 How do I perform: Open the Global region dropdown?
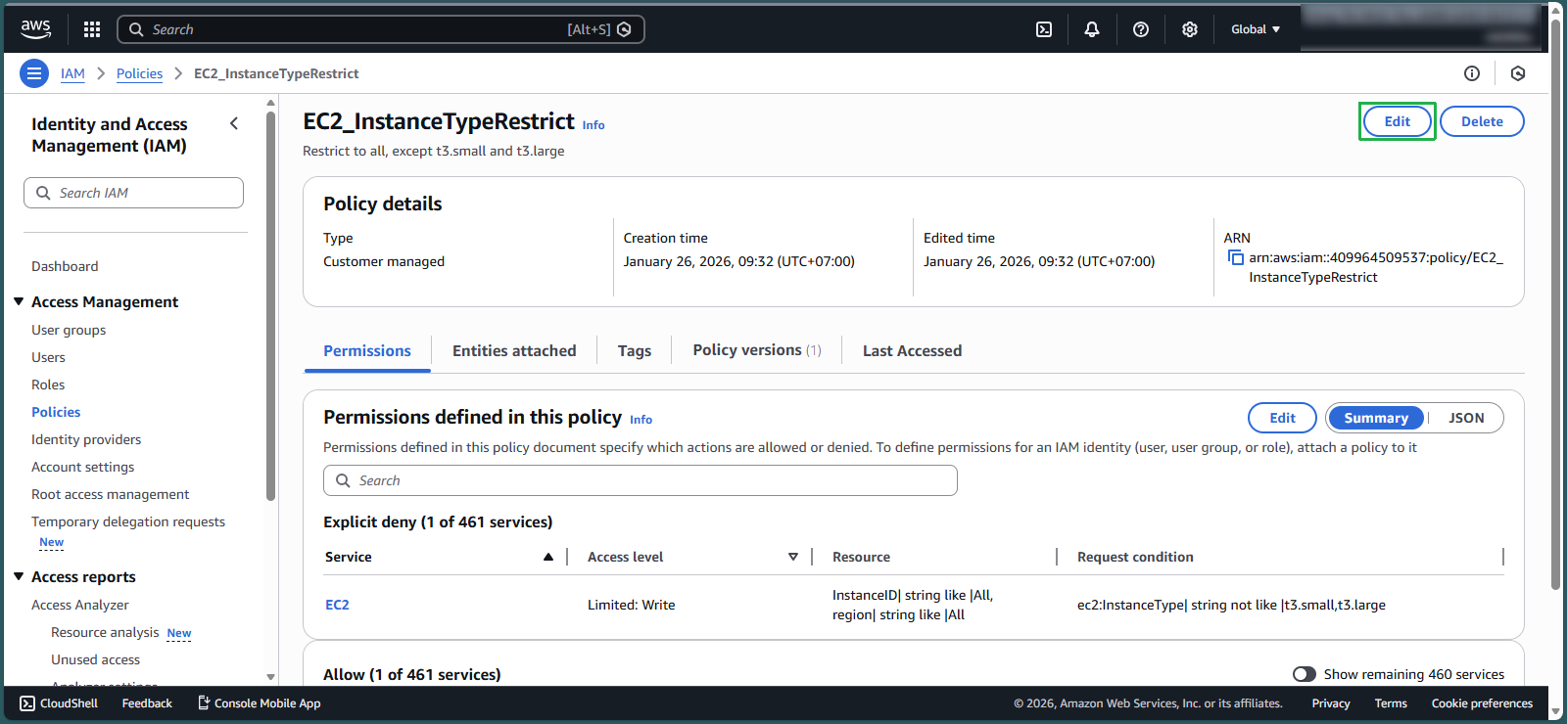(1255, 29)
